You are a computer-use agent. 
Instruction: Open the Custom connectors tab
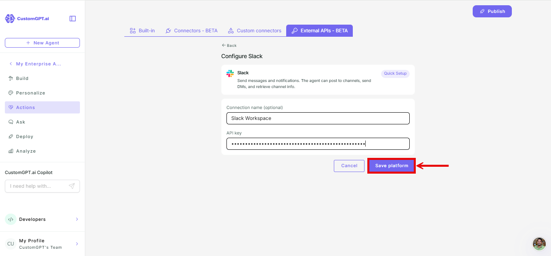(x=255, y=31)
